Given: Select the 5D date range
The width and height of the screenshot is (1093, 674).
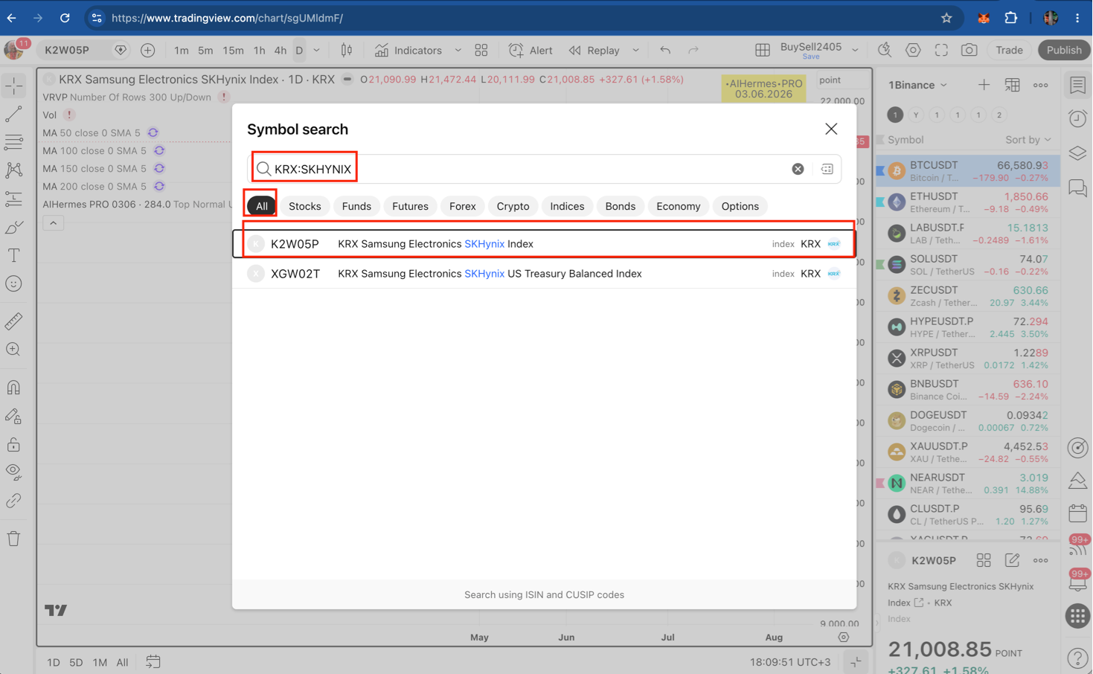Looking at the screenshot, I should 76,662.
